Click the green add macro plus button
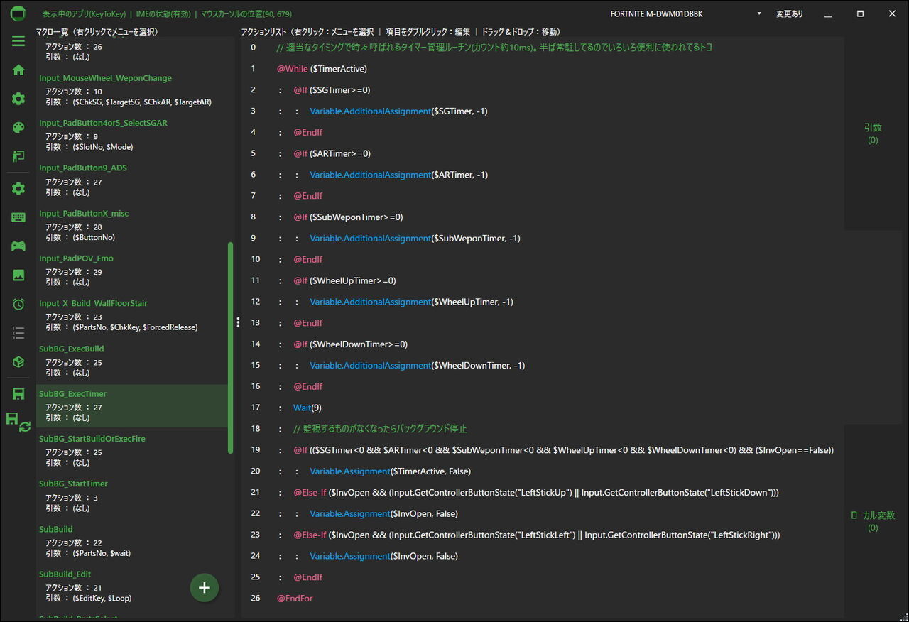The width and height of the screenshot is (909, 622). pyautogui.click(x=205, y=587)
